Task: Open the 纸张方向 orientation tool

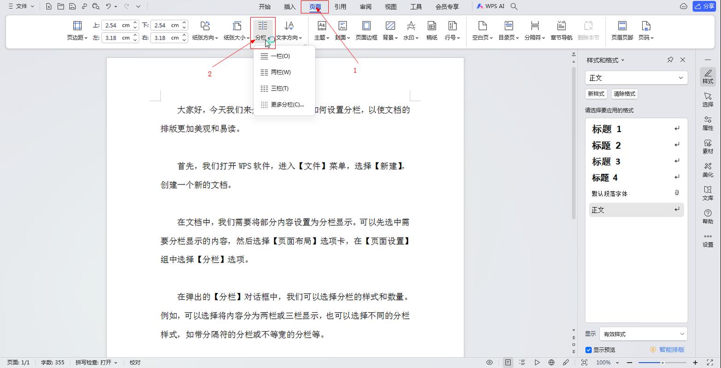Action: (x=205, y=31)
